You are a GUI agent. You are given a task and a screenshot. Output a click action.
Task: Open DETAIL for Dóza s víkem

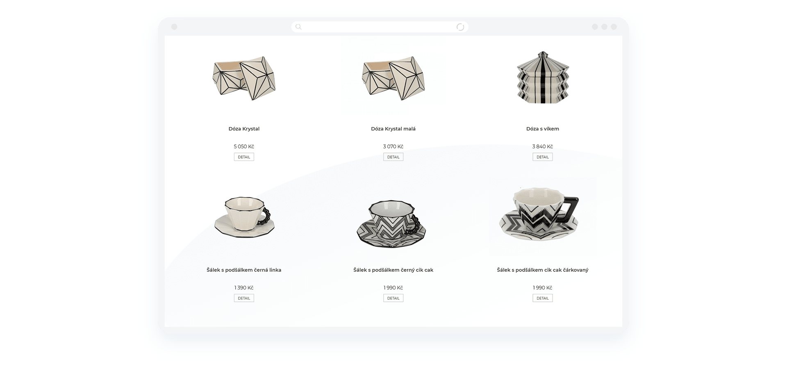coord(542,157)
